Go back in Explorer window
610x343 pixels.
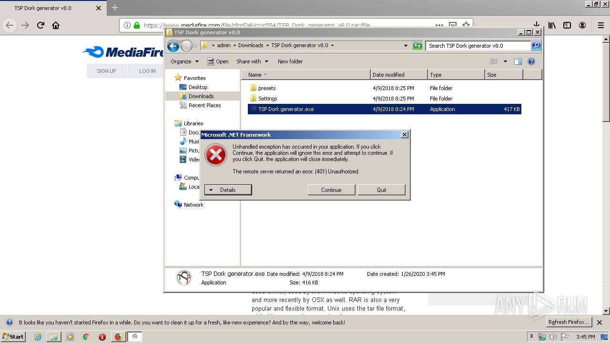click(x=173, y=46)
